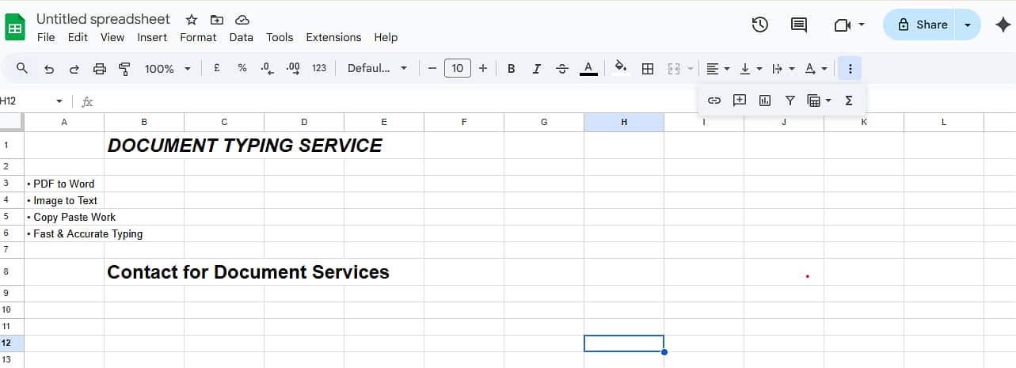Open the text color picker
The width and height of the screenshot is (1016, 368).
pos(588,69)
